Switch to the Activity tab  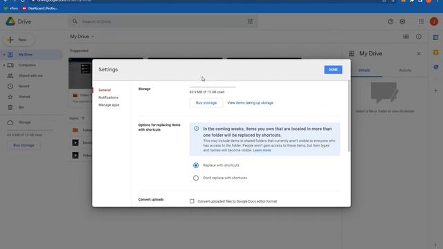tap(405, 71)
